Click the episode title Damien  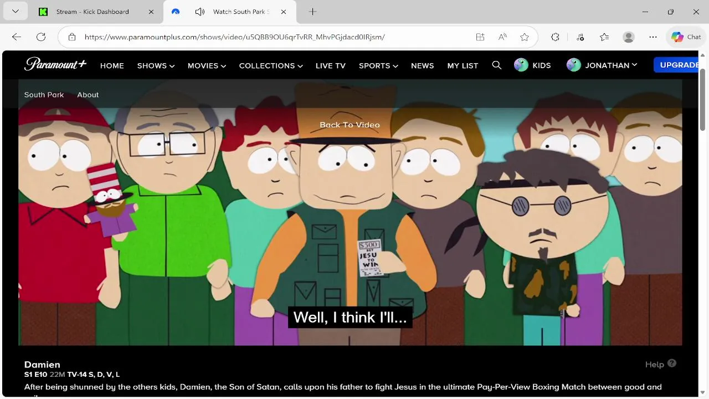(x=42, y=365)
